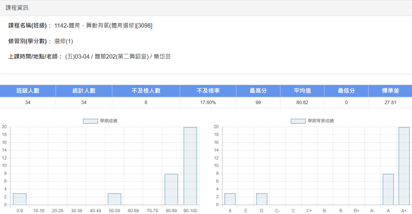
Task: Click the 最高分 column header
Action: 258,91
